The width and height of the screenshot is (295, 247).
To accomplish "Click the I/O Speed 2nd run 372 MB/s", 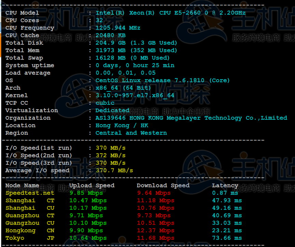I will pyautogui.click(x=110, y=156).
